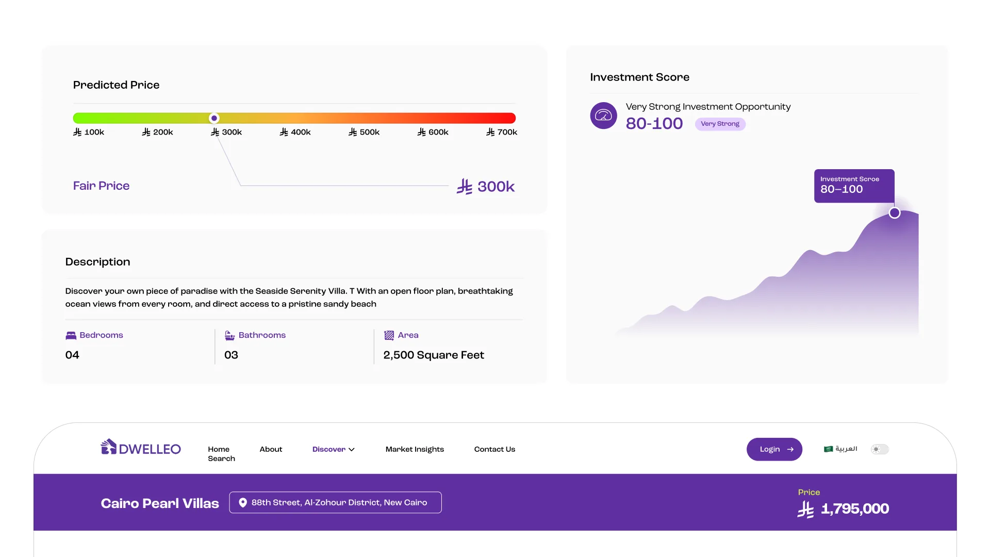Click the predicted price slider handle
Screen dimensions: 990x557
point(214,118)
